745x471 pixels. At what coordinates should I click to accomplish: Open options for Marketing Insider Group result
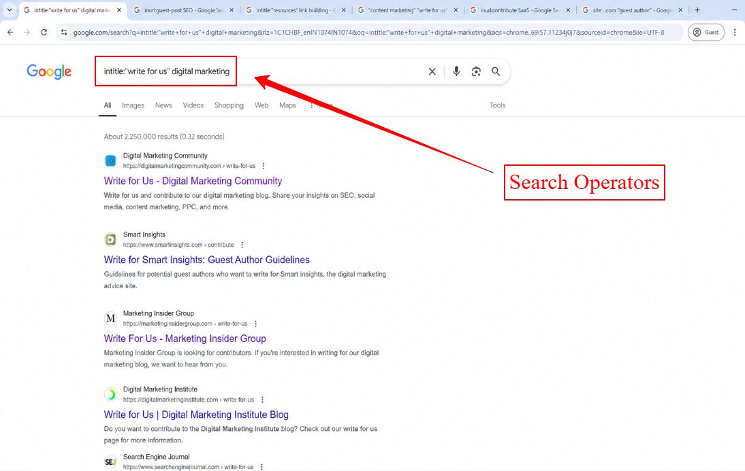[255, 324]
